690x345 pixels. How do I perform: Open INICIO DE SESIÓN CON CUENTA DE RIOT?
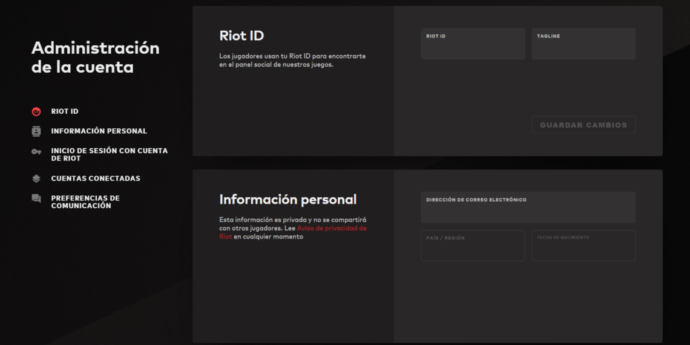[110, 154]
